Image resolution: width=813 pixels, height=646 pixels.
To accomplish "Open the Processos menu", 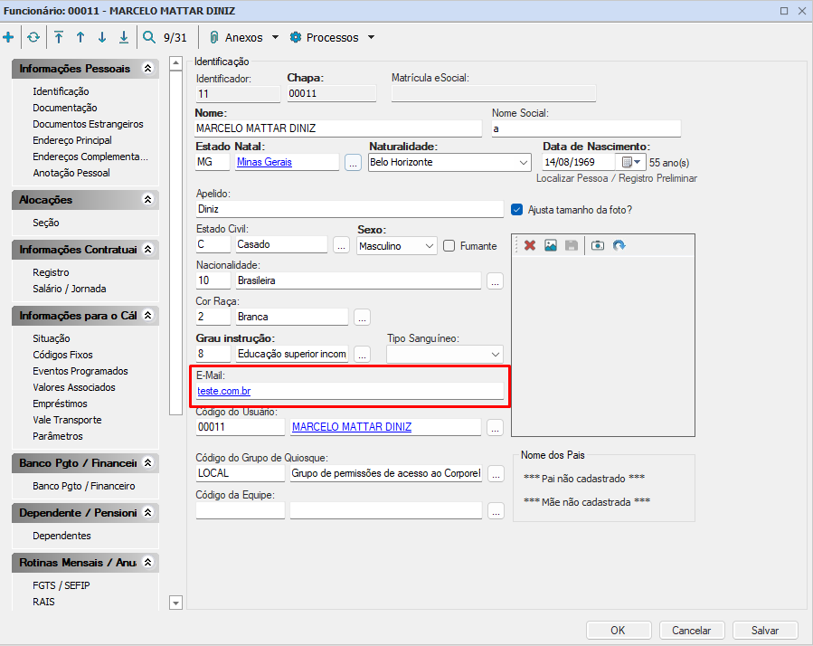I will [x=332, y=38].
